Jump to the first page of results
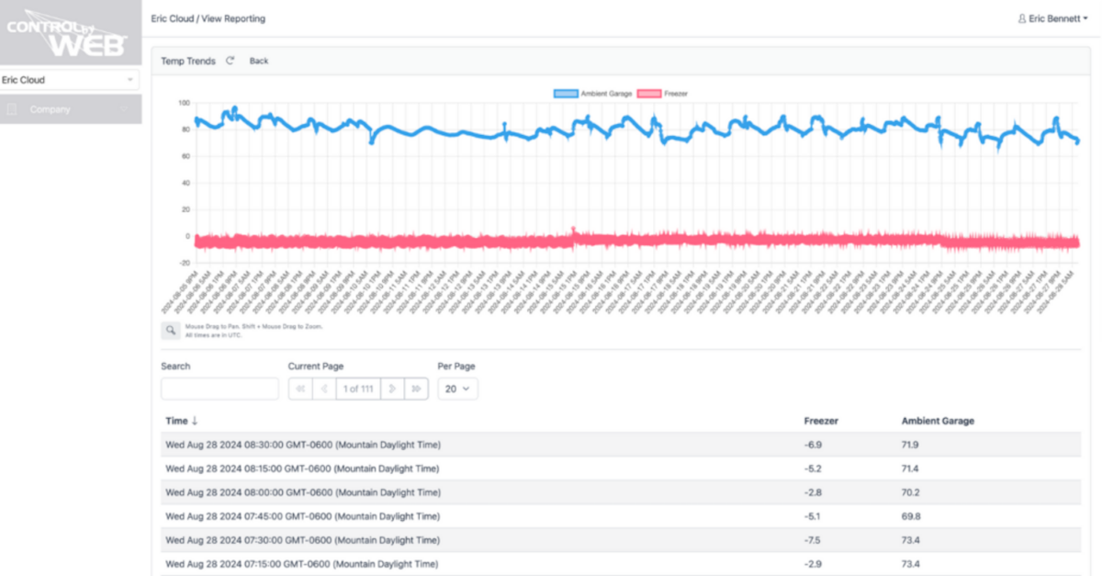Viewport: 1102px width, 576px height. [300, 388]
